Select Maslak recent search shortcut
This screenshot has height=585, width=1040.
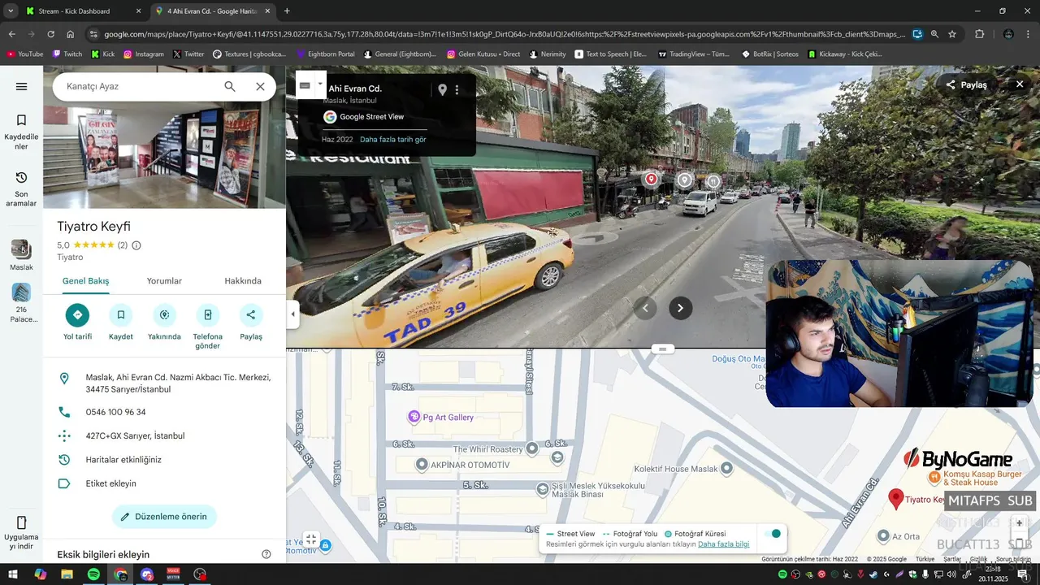point(21,255)
